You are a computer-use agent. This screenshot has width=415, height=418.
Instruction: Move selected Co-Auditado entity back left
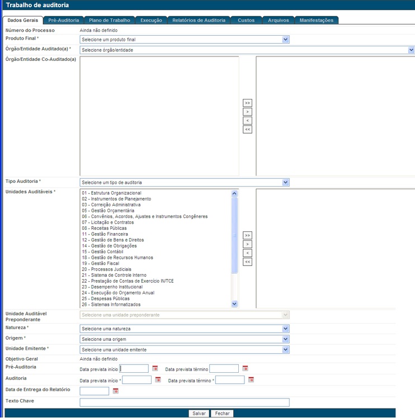pyautogui.click(x=247, y=121)
